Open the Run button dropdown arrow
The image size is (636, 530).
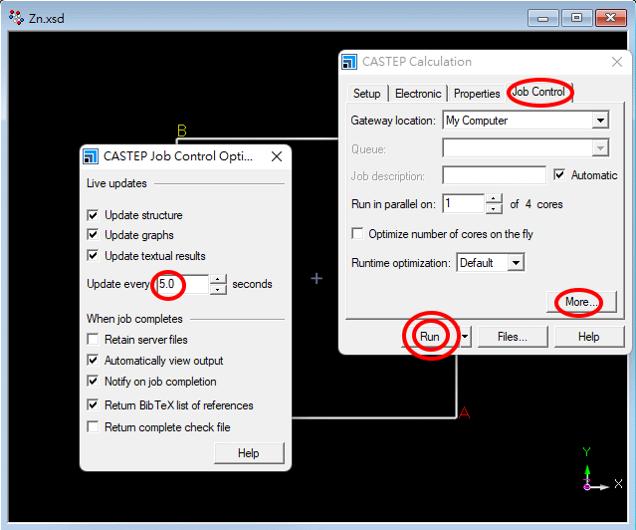tap(465, 337)
